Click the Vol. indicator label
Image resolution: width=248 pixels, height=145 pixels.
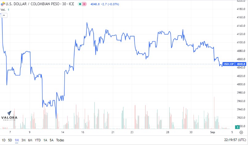point(3,10)
